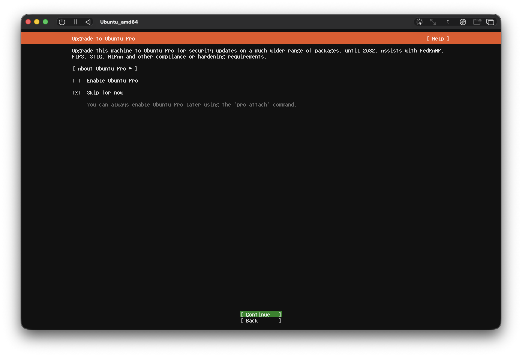
Task: Go Back to the previous installer step
Action: click(x=261, y=321)
